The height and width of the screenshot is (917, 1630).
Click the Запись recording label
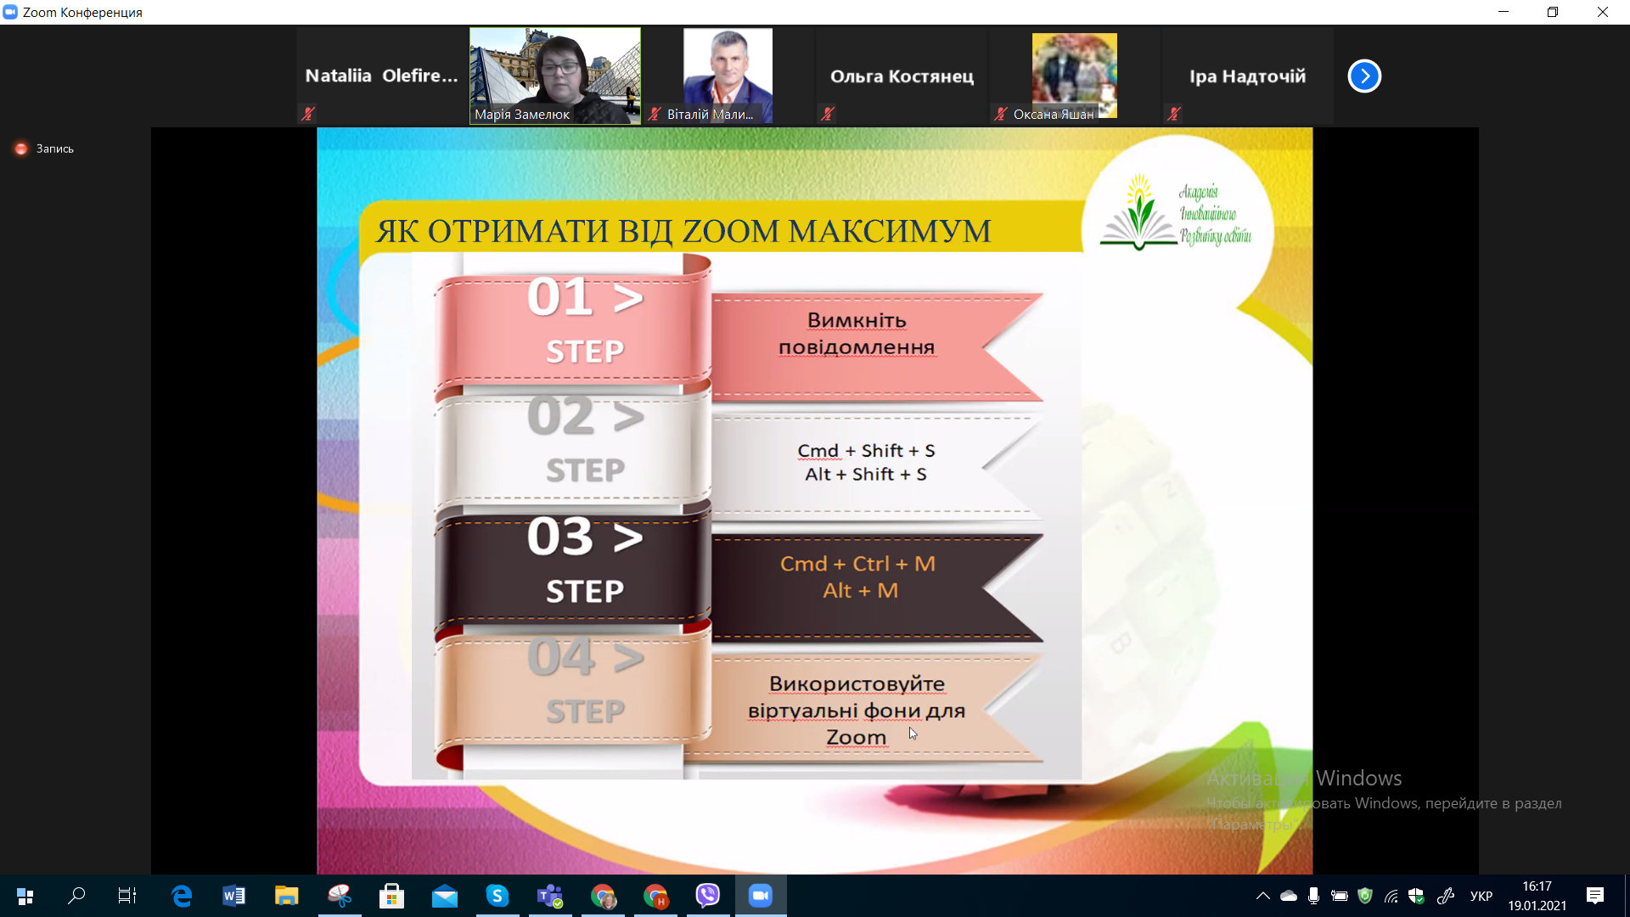[x=55, y=149]
